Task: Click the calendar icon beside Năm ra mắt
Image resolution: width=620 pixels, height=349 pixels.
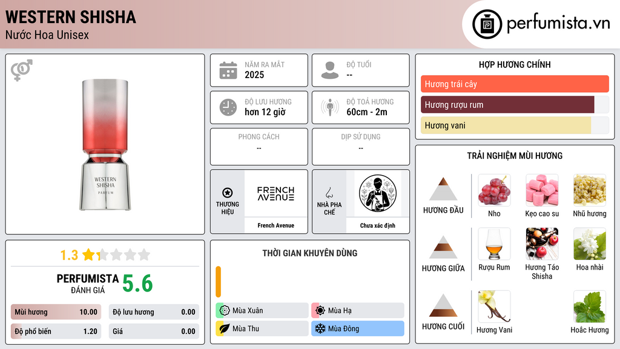Action: pyautogui.click(x=228, y=70)
